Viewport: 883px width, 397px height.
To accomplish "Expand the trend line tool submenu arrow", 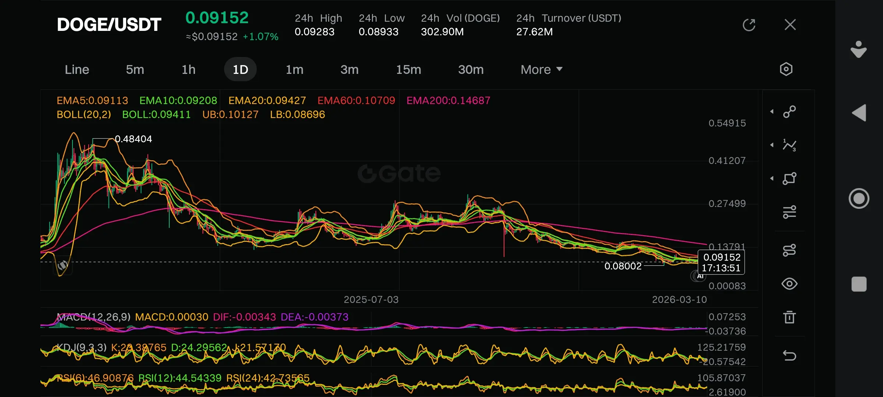I will (772, 111).
